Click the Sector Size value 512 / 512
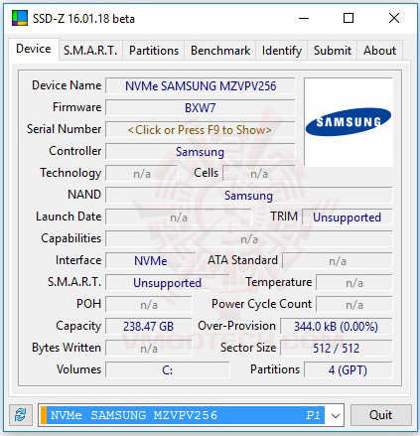Screen dimensions: 420x436 click(337, 349)
